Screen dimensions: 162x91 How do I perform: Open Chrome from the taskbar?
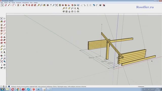[x=18, y=89]
